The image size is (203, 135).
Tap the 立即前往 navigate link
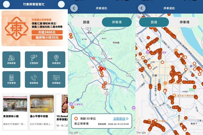121,119
